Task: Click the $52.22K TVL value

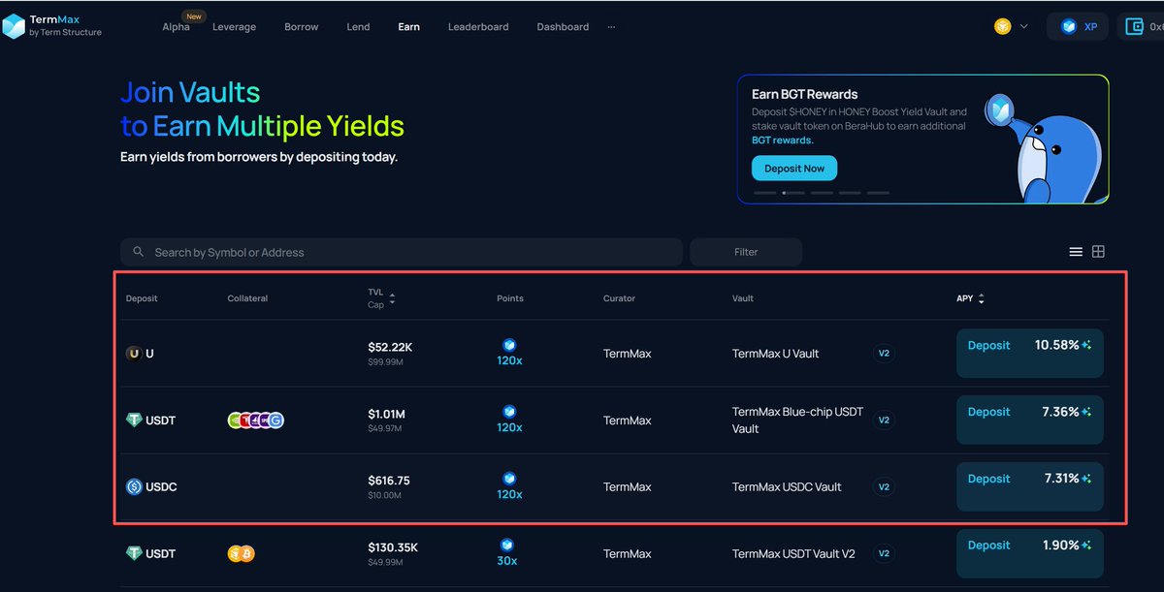Action: 390,347
